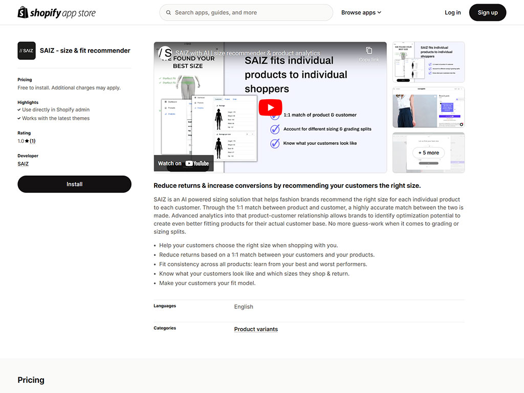Viewport: 524px width, 393px height.
Task: Expand the Browse apps dropdown
Action: click(x=361, y=13)
